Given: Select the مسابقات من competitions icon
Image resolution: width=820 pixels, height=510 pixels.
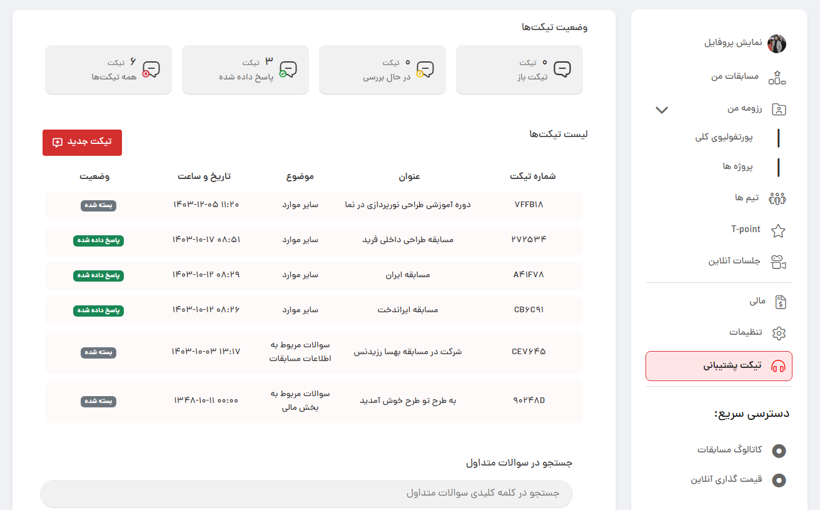Looking at the screenshot, I should click(x=777, y=76).
